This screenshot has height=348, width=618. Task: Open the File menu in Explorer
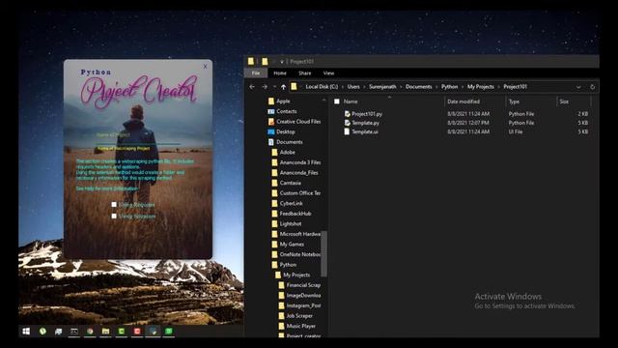point(256,73)
